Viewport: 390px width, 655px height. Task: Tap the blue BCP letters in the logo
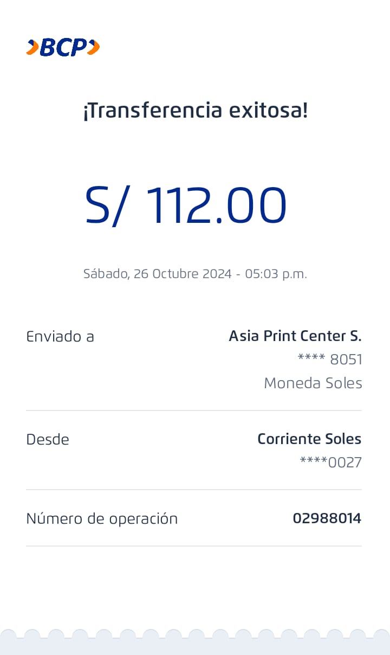pyautogui.click(x=63, y=48)
